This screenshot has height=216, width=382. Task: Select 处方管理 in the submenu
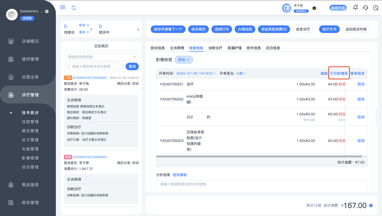click(30, 140)
